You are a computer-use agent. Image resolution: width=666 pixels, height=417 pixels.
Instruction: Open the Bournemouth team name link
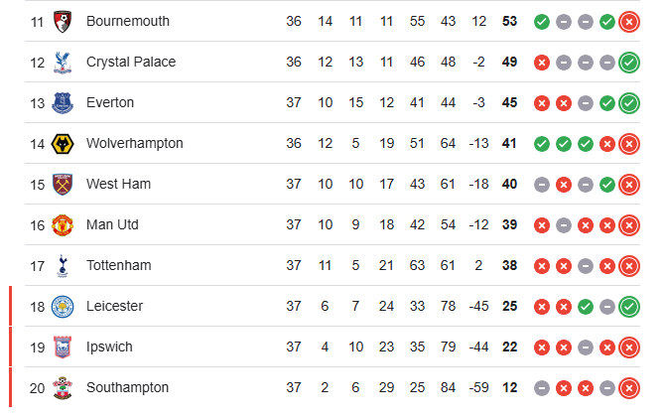[128, 21]
